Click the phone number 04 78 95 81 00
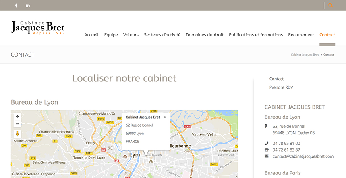The image size is (346, 178). click(286, 143)
